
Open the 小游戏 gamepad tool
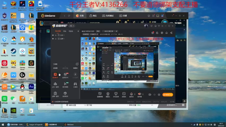75,85
